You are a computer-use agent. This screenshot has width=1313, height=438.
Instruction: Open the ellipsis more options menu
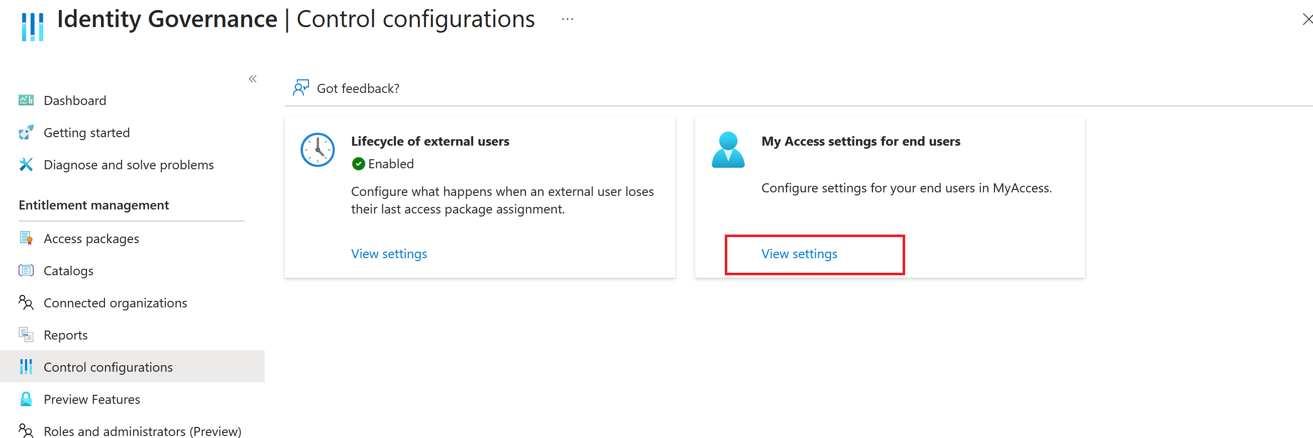[567, 20]
